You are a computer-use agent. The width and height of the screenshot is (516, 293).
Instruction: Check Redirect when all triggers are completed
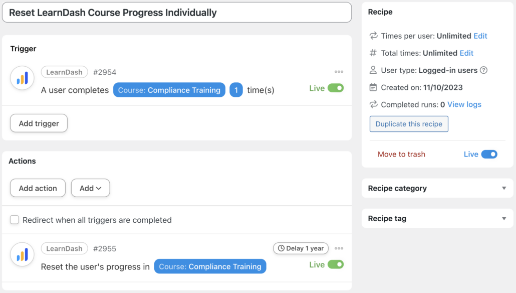click(x=15, y=220)
